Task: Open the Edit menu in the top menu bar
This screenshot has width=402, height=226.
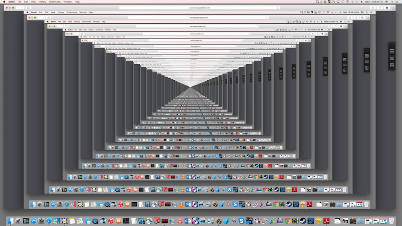Action: click(x=26, y=2)
